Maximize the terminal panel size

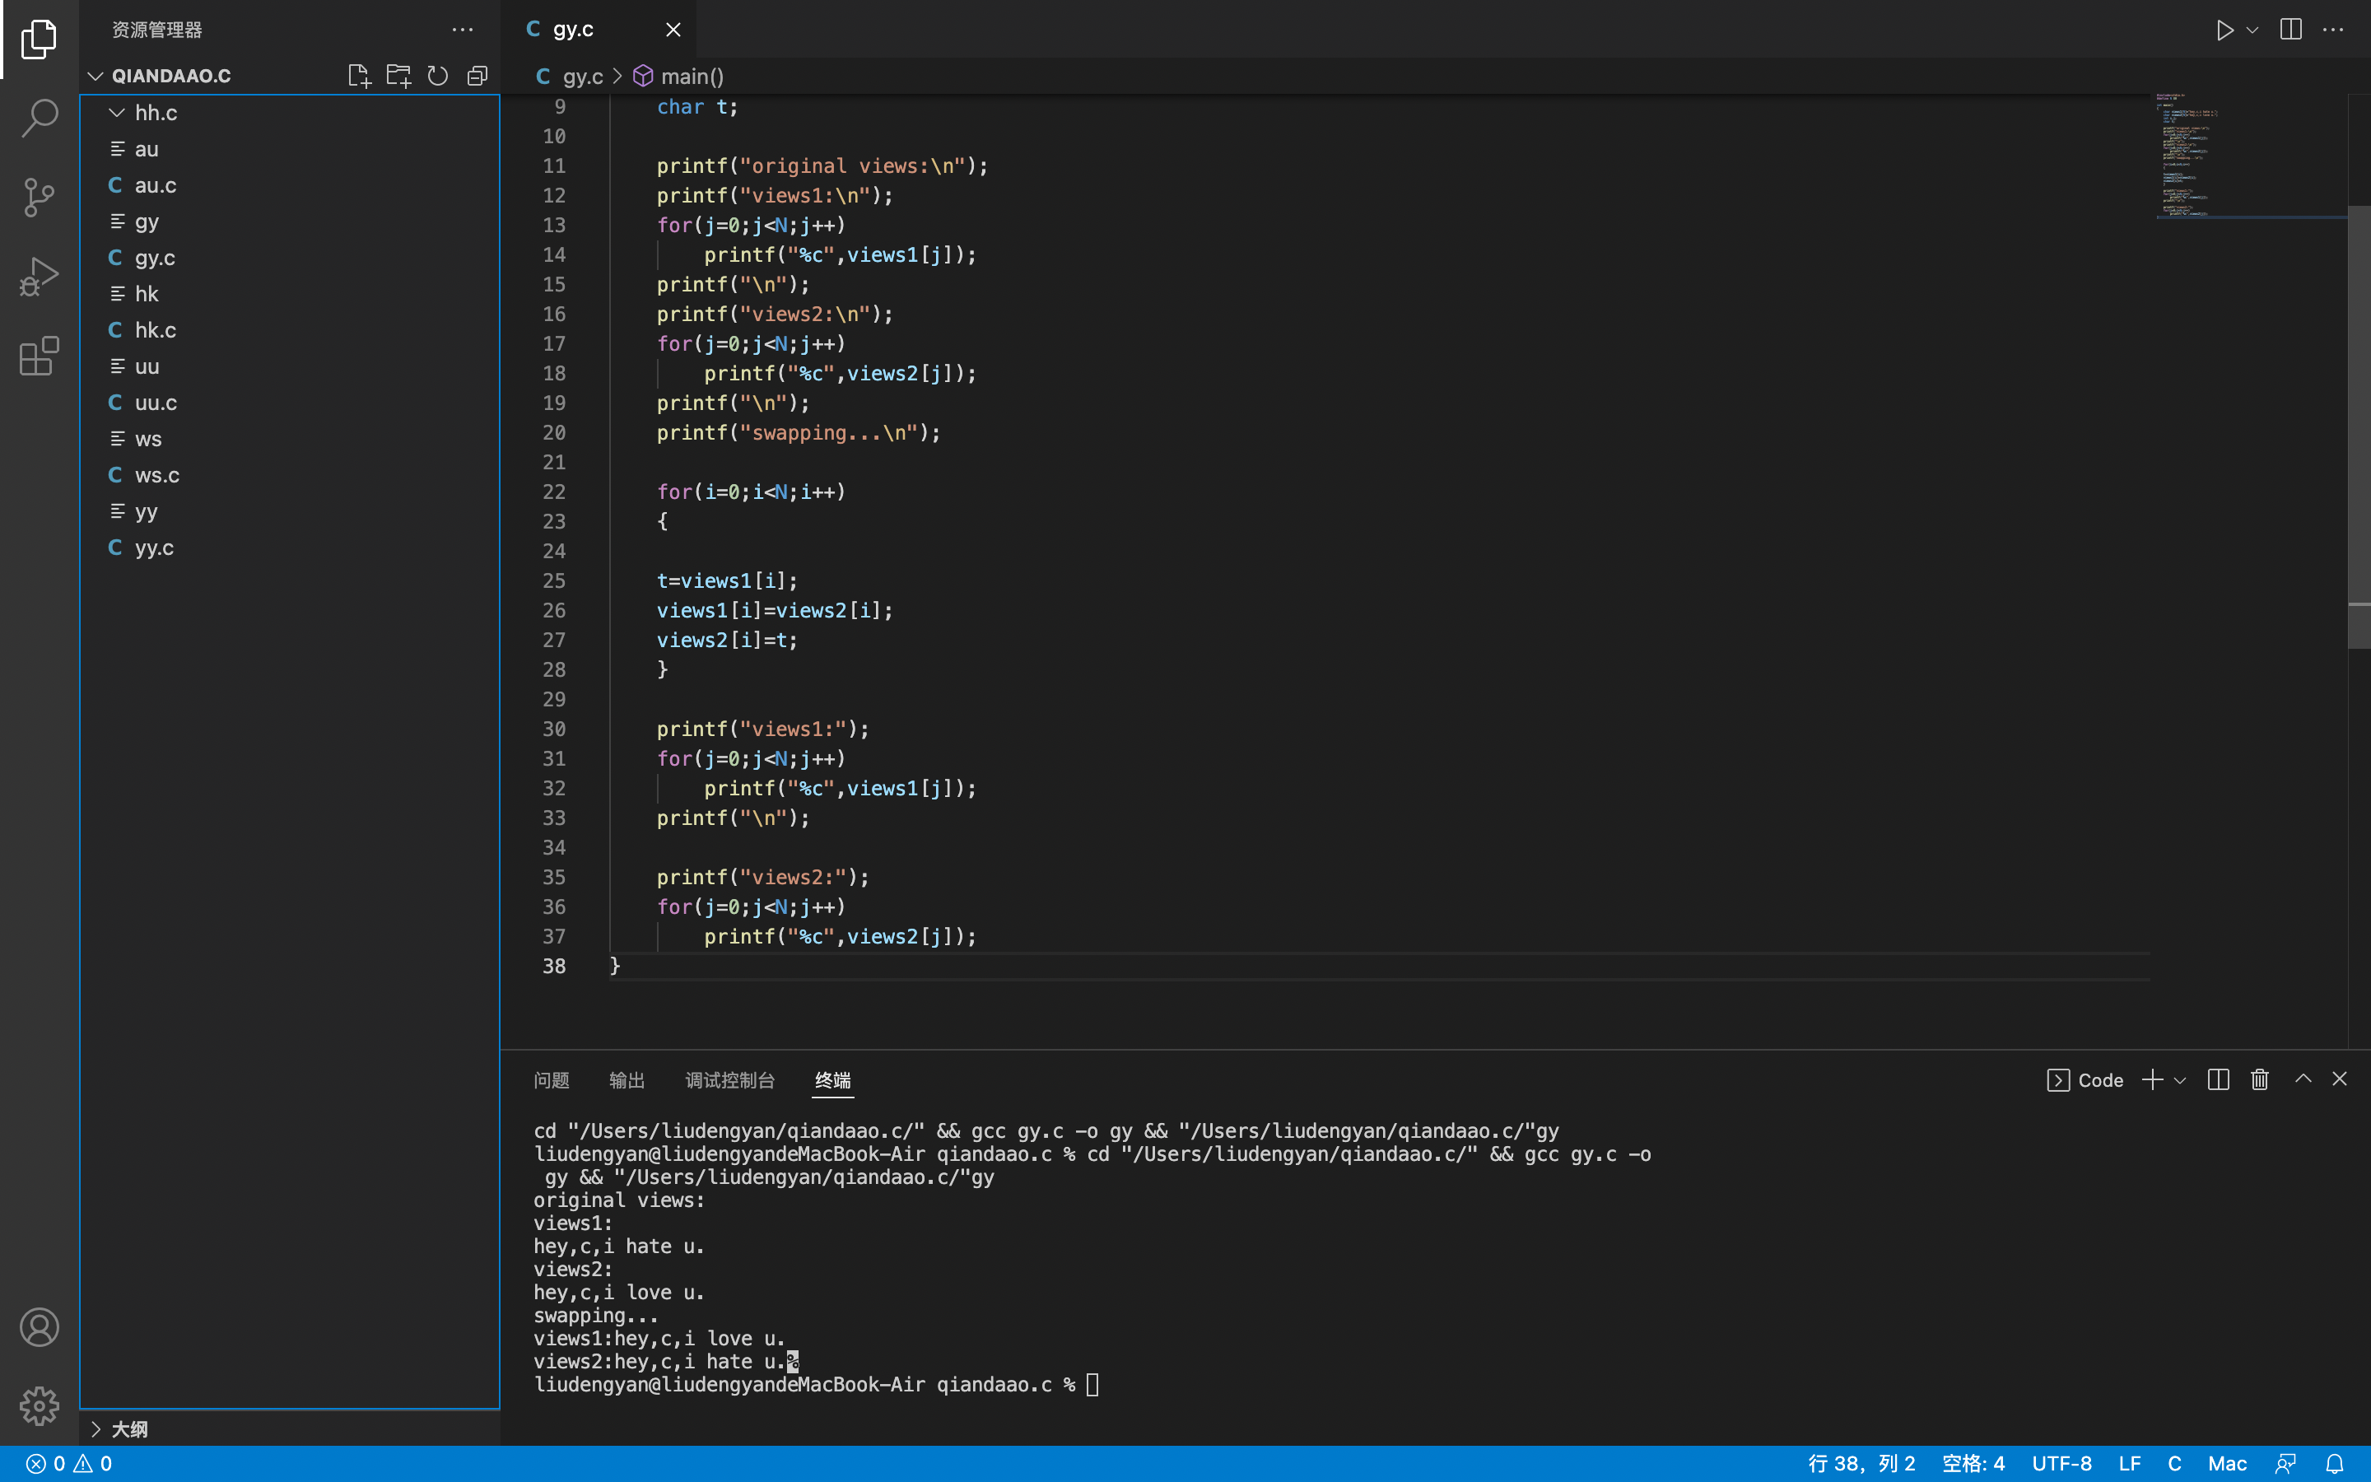coord(2303,1079)
